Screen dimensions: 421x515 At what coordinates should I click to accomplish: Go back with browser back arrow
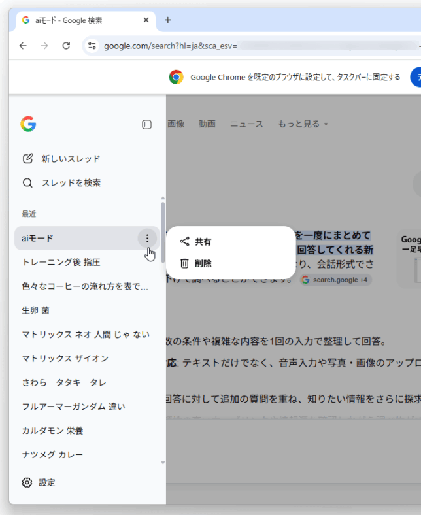(23, 46)
